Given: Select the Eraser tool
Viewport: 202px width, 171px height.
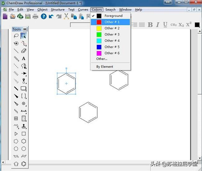Looking at the screenshot, I should tap(24, 51).
